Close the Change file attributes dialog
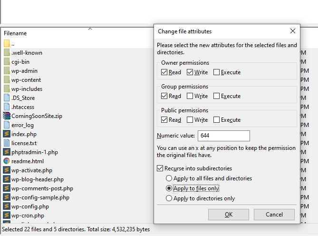 point(292,31)
